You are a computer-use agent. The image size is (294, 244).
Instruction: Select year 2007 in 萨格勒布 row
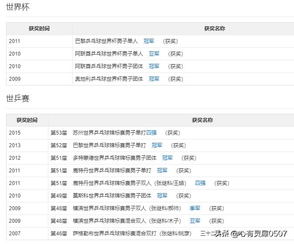pos(15,234)
